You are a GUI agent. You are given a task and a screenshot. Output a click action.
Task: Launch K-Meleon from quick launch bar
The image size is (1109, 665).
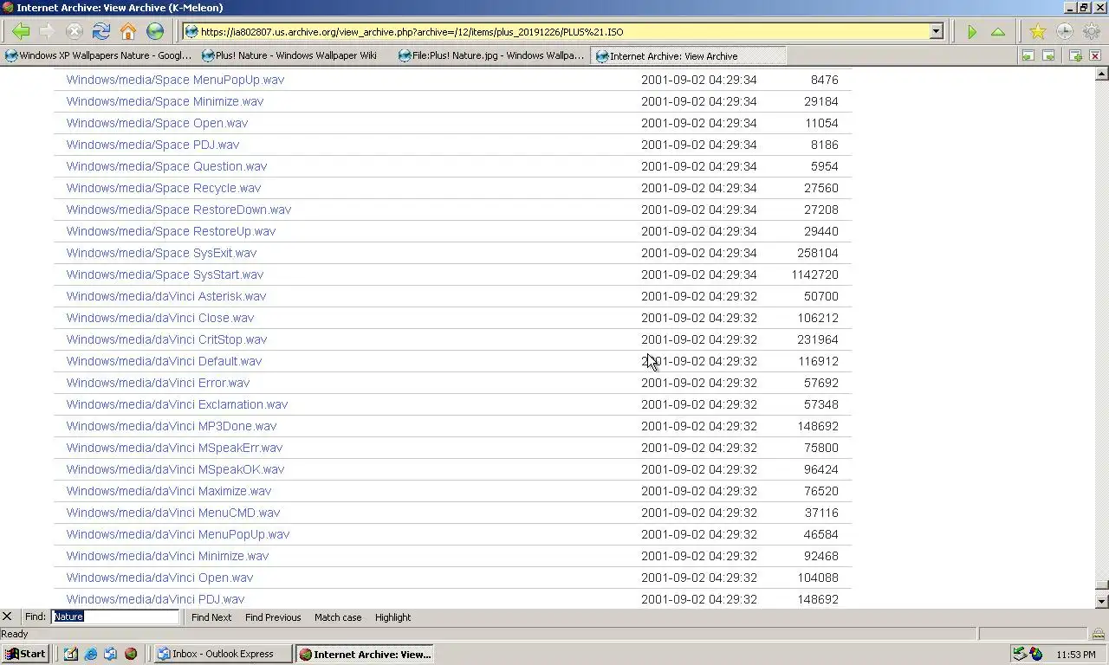(131, 654)
